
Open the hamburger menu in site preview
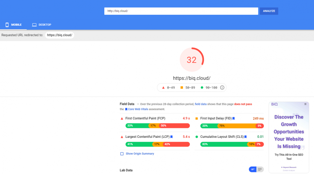coord(305,104)
